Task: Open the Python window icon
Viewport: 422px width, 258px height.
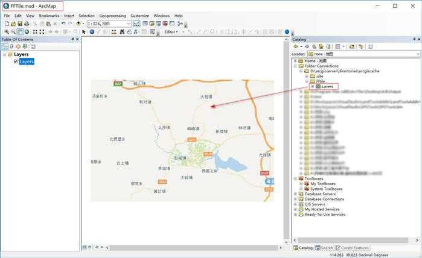Action: click(x=171, y=24)
